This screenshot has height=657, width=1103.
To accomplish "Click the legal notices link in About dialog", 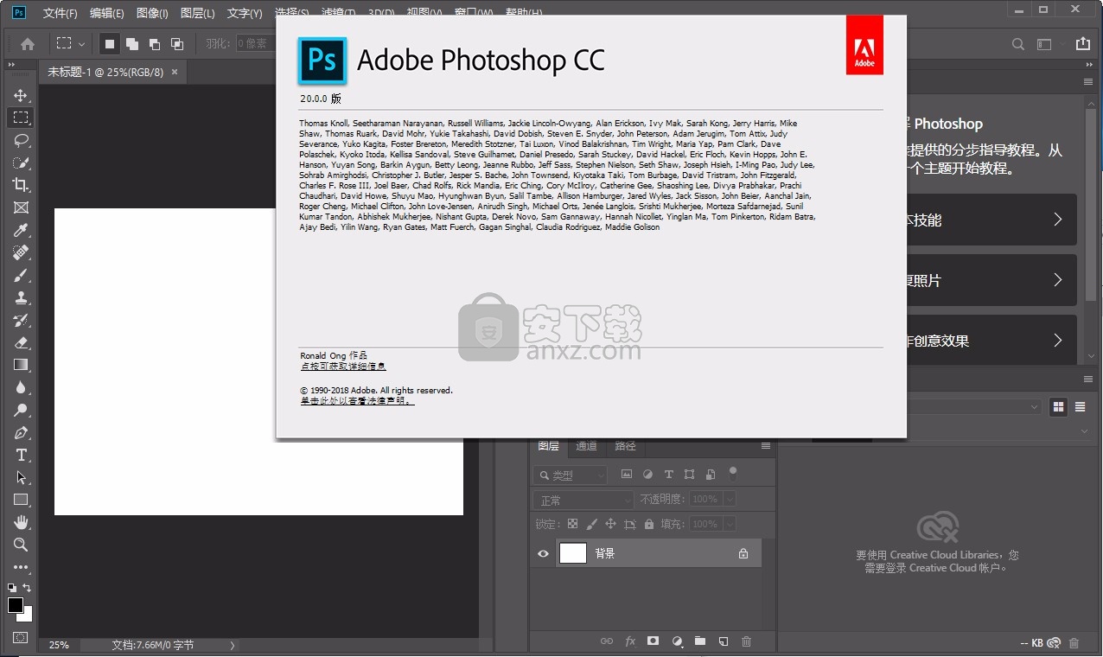I will pyautogui.click(x=357, y=401).
